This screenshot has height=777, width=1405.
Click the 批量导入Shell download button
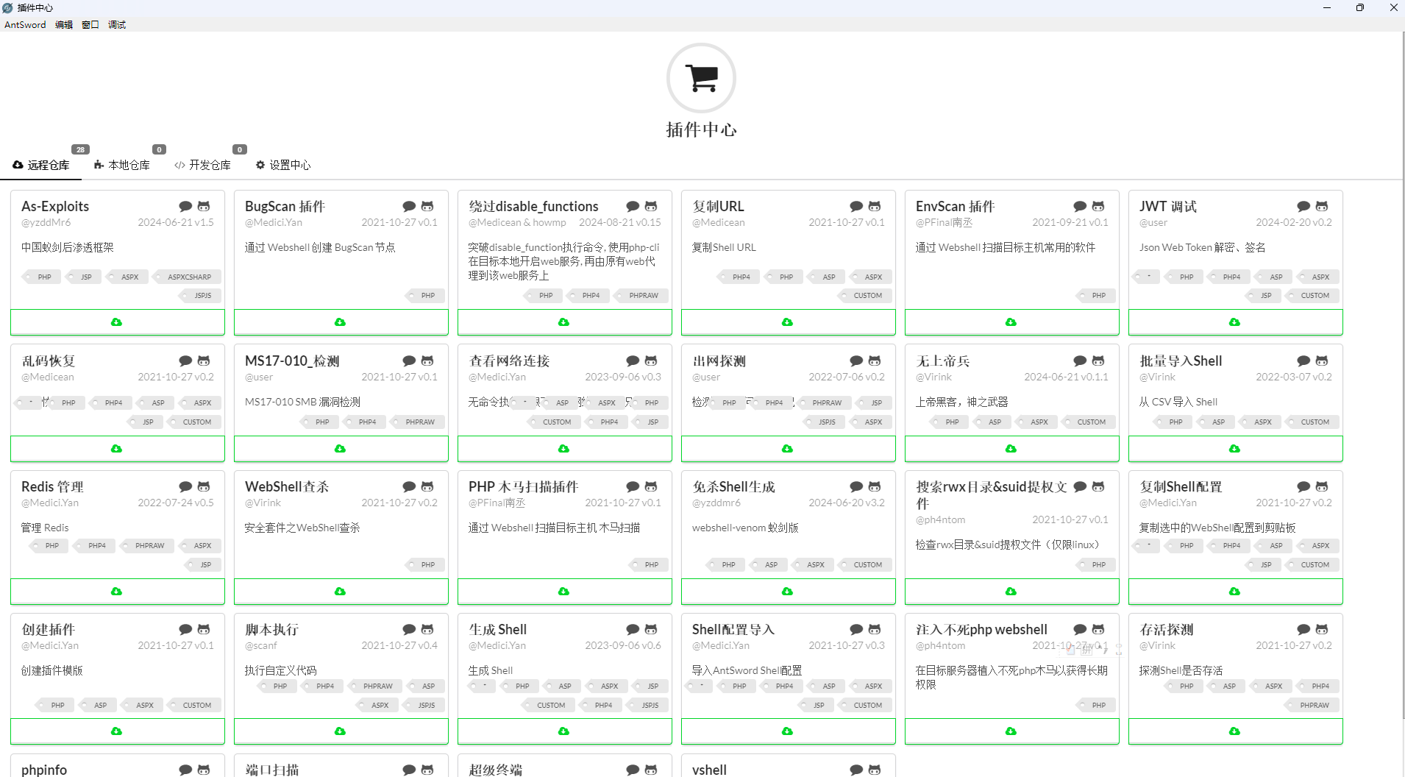point(1235,449)
